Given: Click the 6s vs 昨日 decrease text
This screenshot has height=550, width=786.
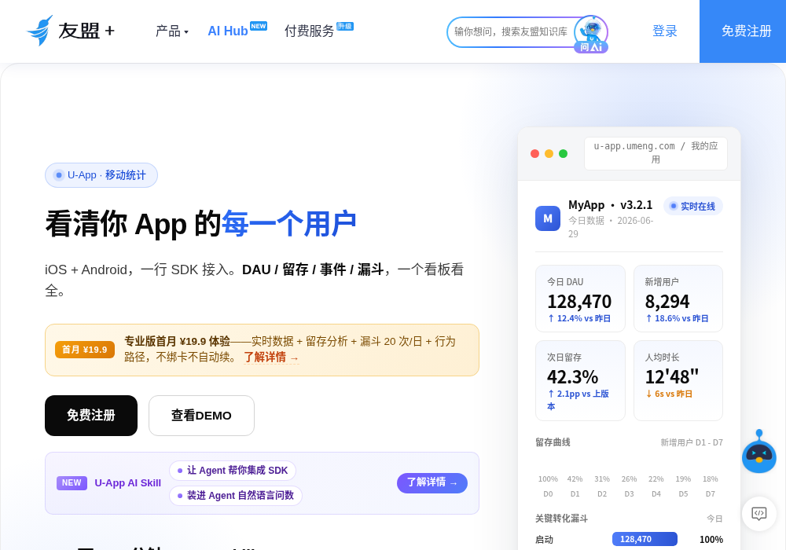Looking at the screenshot, I should [x=669, y=394].
